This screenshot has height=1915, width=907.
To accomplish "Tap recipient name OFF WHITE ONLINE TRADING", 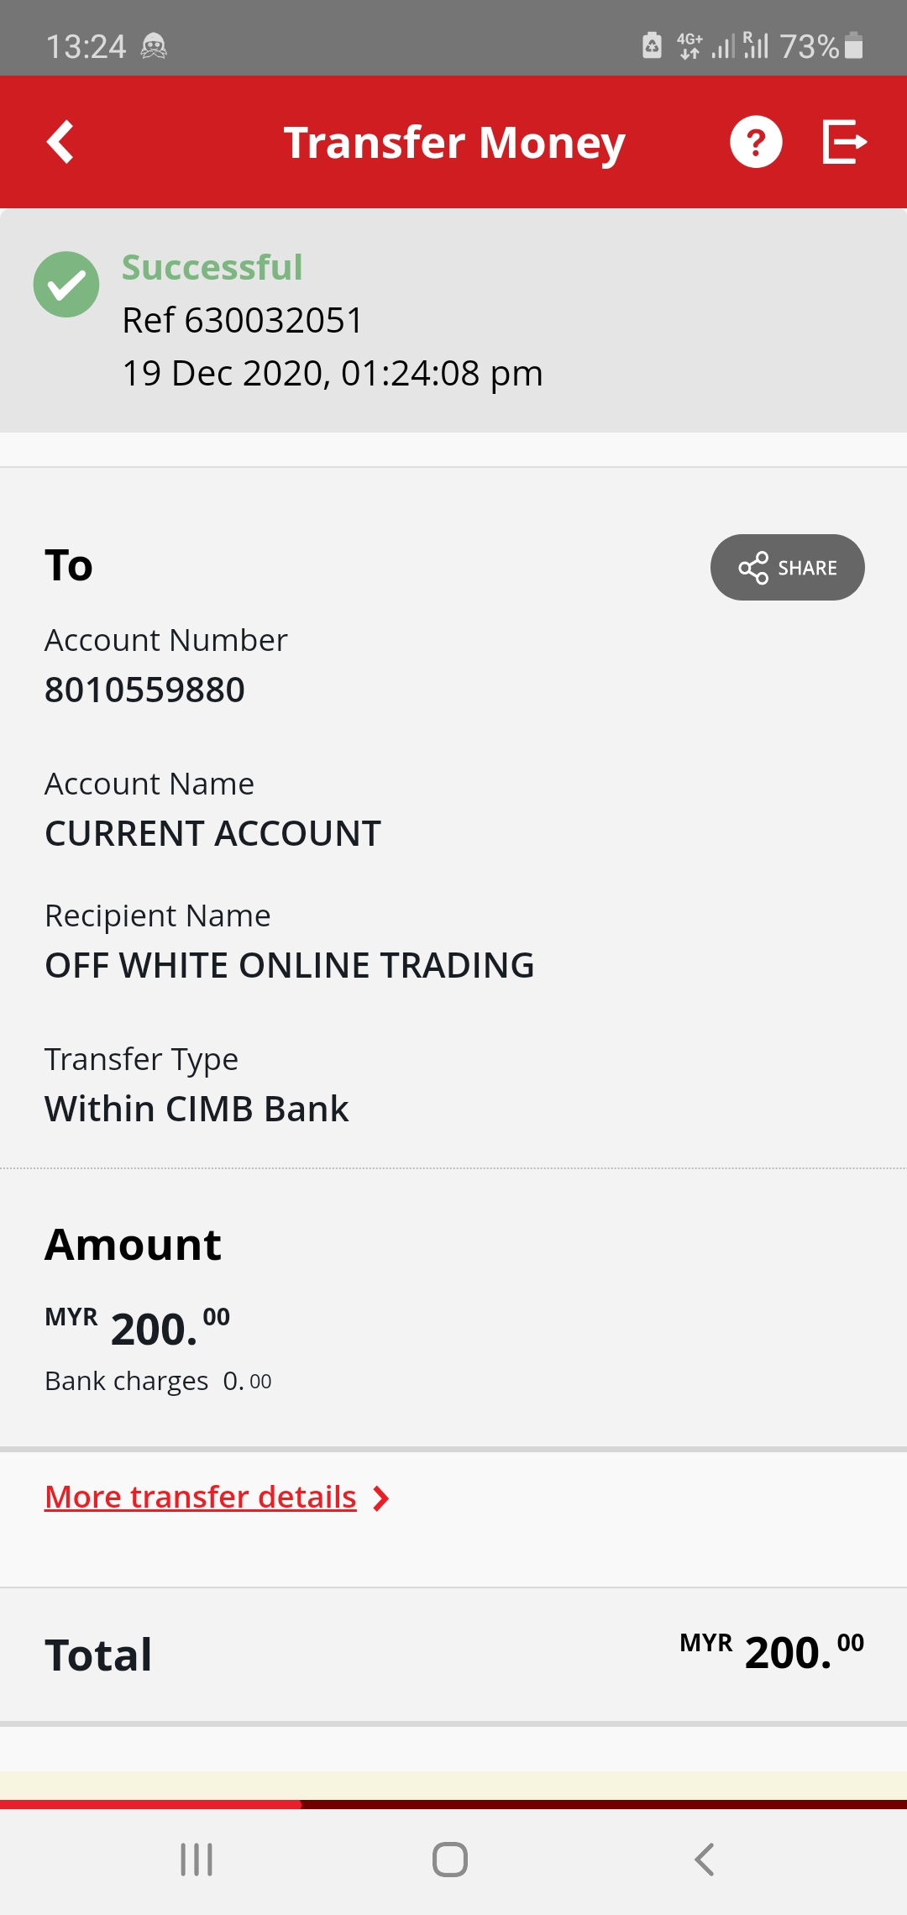I will point(290,966).
